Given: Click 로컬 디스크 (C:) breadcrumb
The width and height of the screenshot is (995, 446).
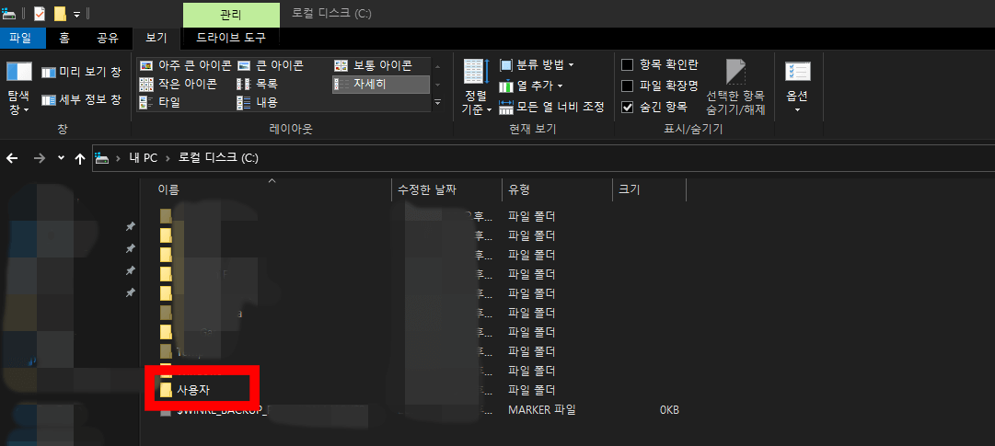Looking at the screenshot, I should (x=218, y=158).
